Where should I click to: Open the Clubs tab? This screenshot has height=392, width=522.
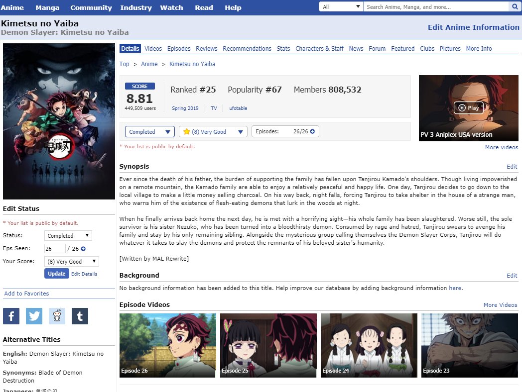[x=427, y=49]
